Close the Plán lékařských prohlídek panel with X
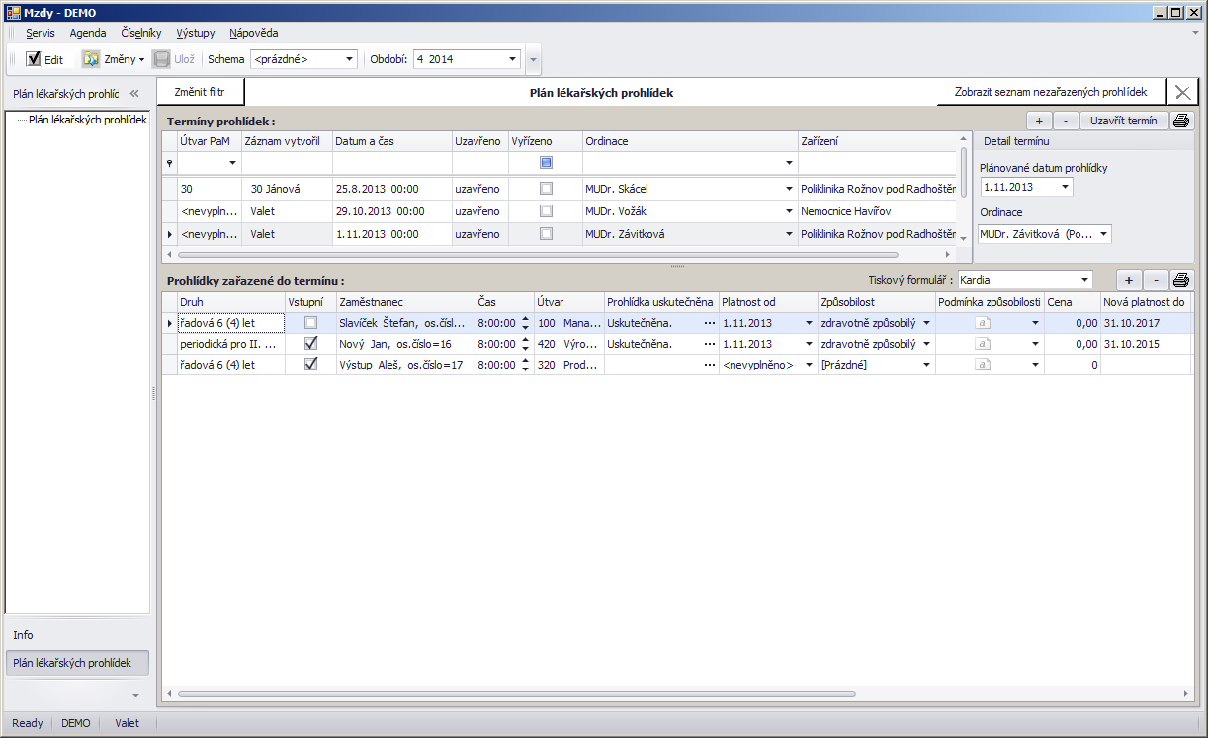Viewport: 1208px width, 738px height. coord(1182,92)
